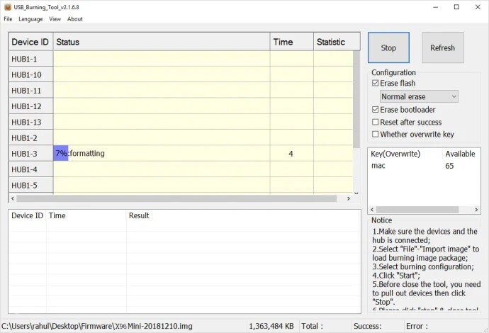Disable the Erase bootloader option
Screen dimensions: 489x333
pos(376,110)
